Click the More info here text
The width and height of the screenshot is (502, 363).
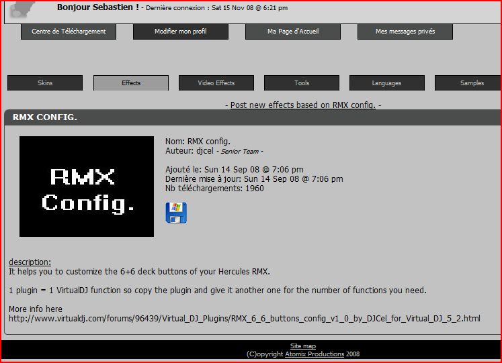[x=36, y=309]
